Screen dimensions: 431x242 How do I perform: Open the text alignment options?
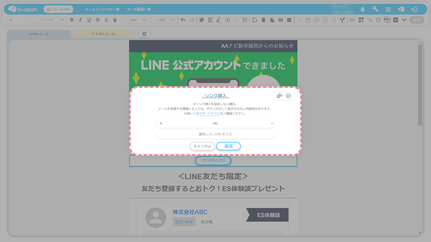point(210,20)
